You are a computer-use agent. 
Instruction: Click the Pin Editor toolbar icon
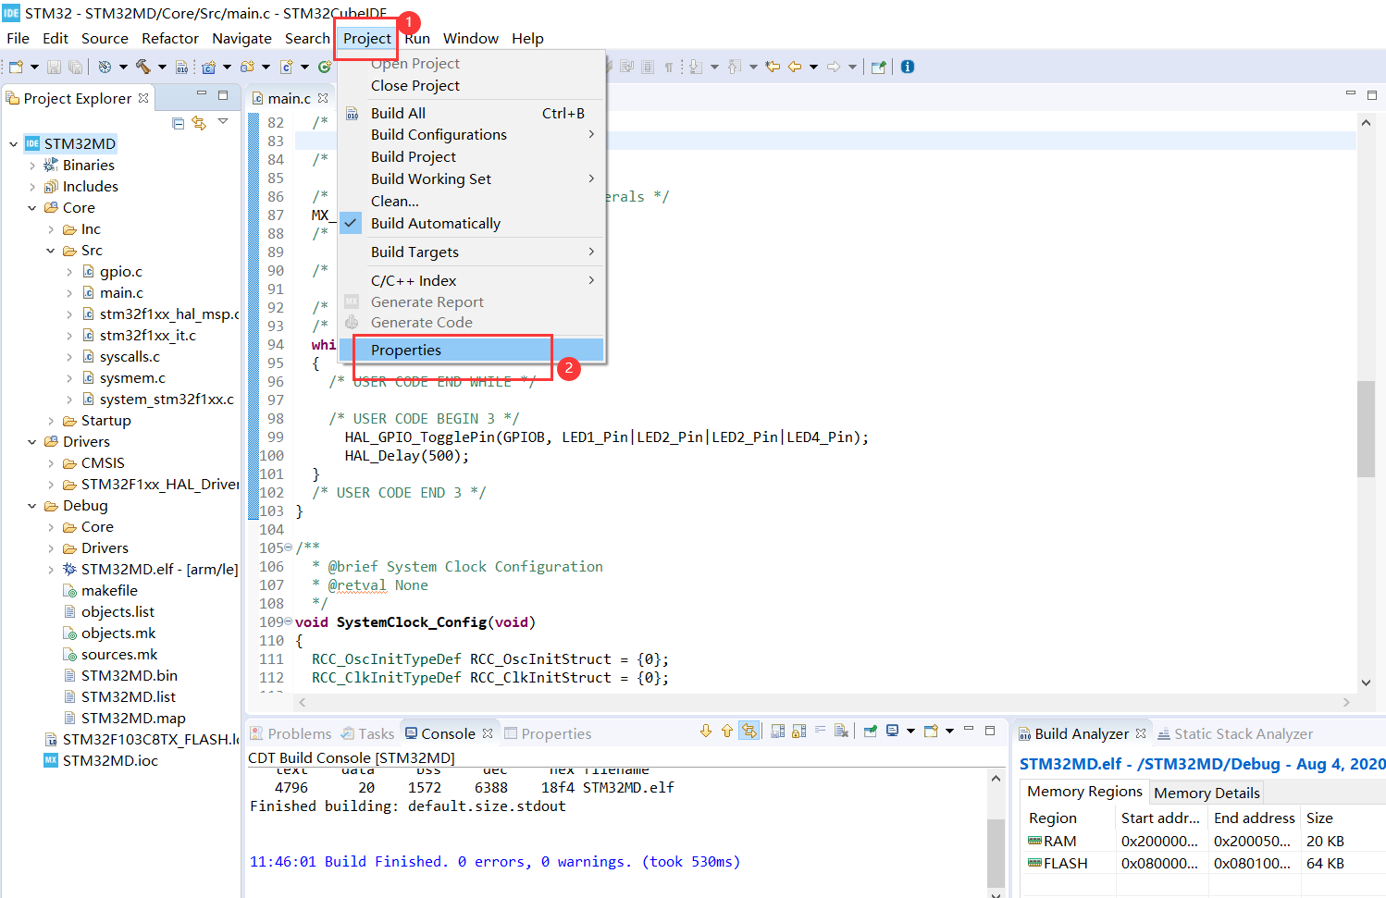point(878,67)
